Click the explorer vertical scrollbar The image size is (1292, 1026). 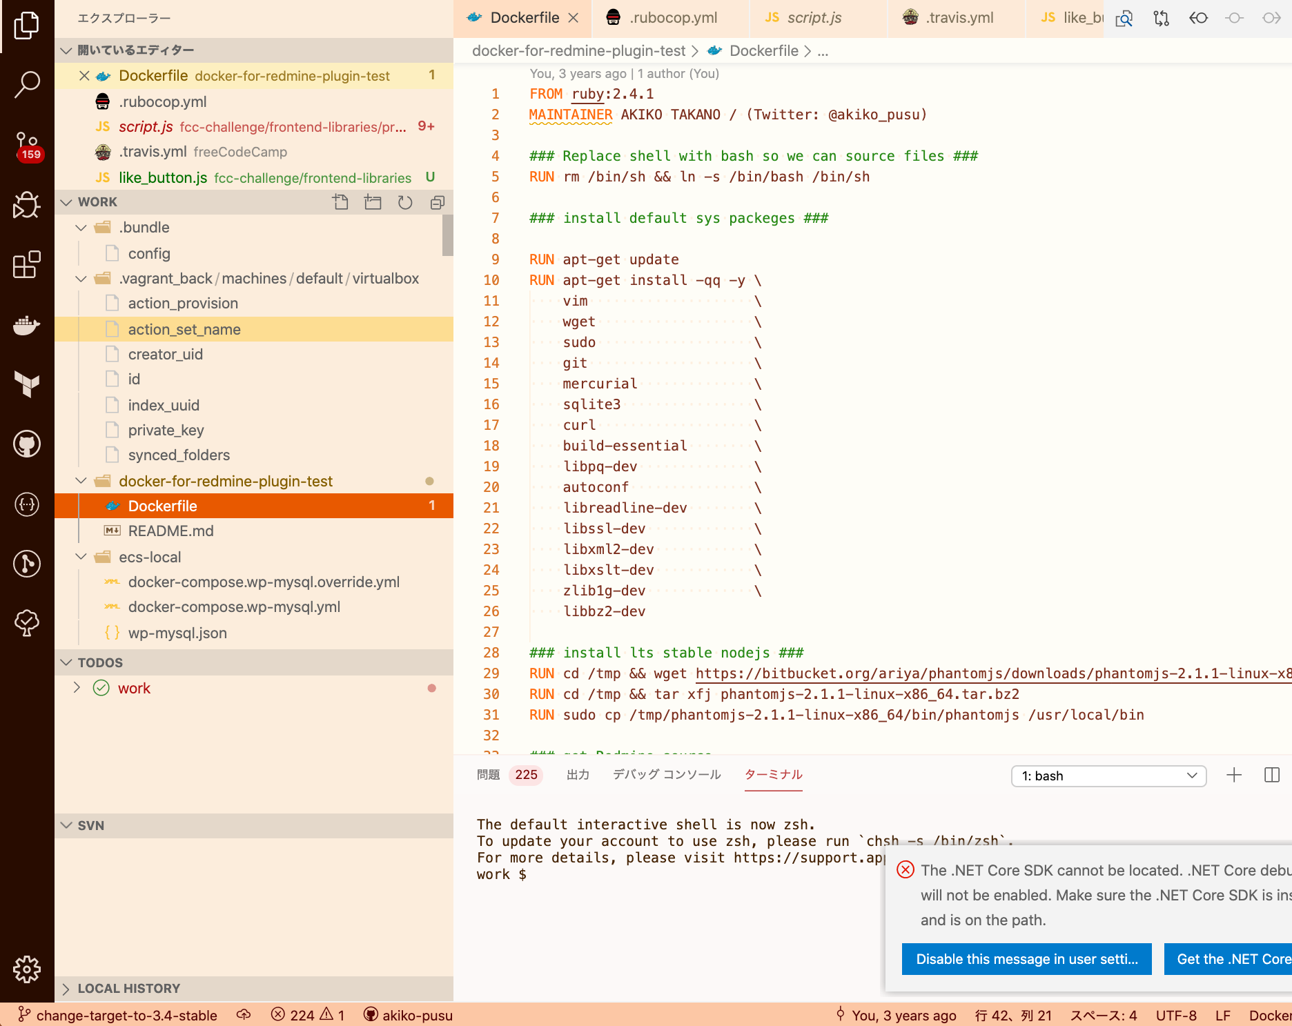447,235
